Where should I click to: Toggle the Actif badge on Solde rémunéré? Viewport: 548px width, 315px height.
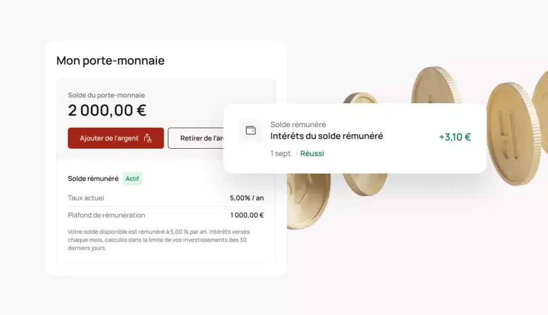[132, 179]
